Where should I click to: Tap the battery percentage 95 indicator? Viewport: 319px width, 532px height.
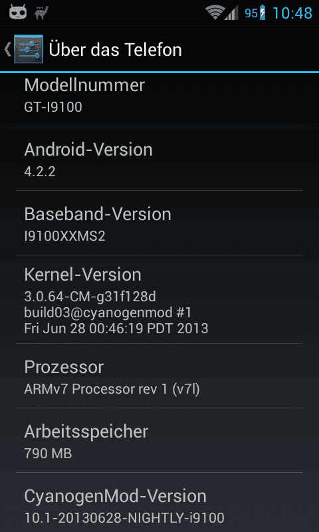(251, 13)
